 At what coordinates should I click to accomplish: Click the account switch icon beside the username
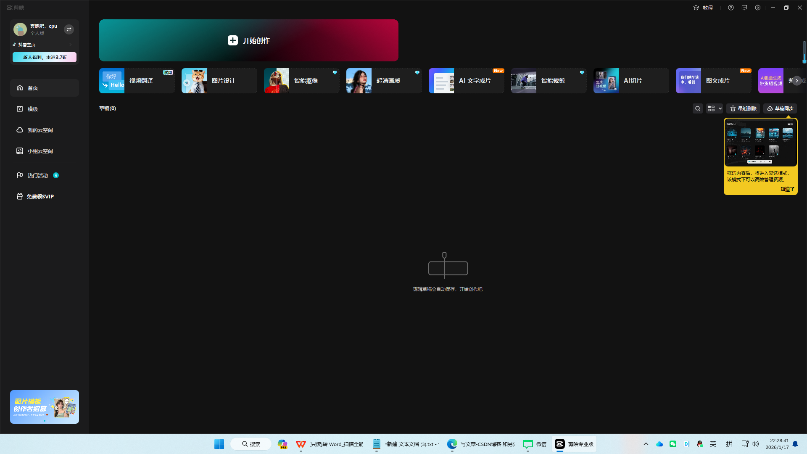(69, 29)
